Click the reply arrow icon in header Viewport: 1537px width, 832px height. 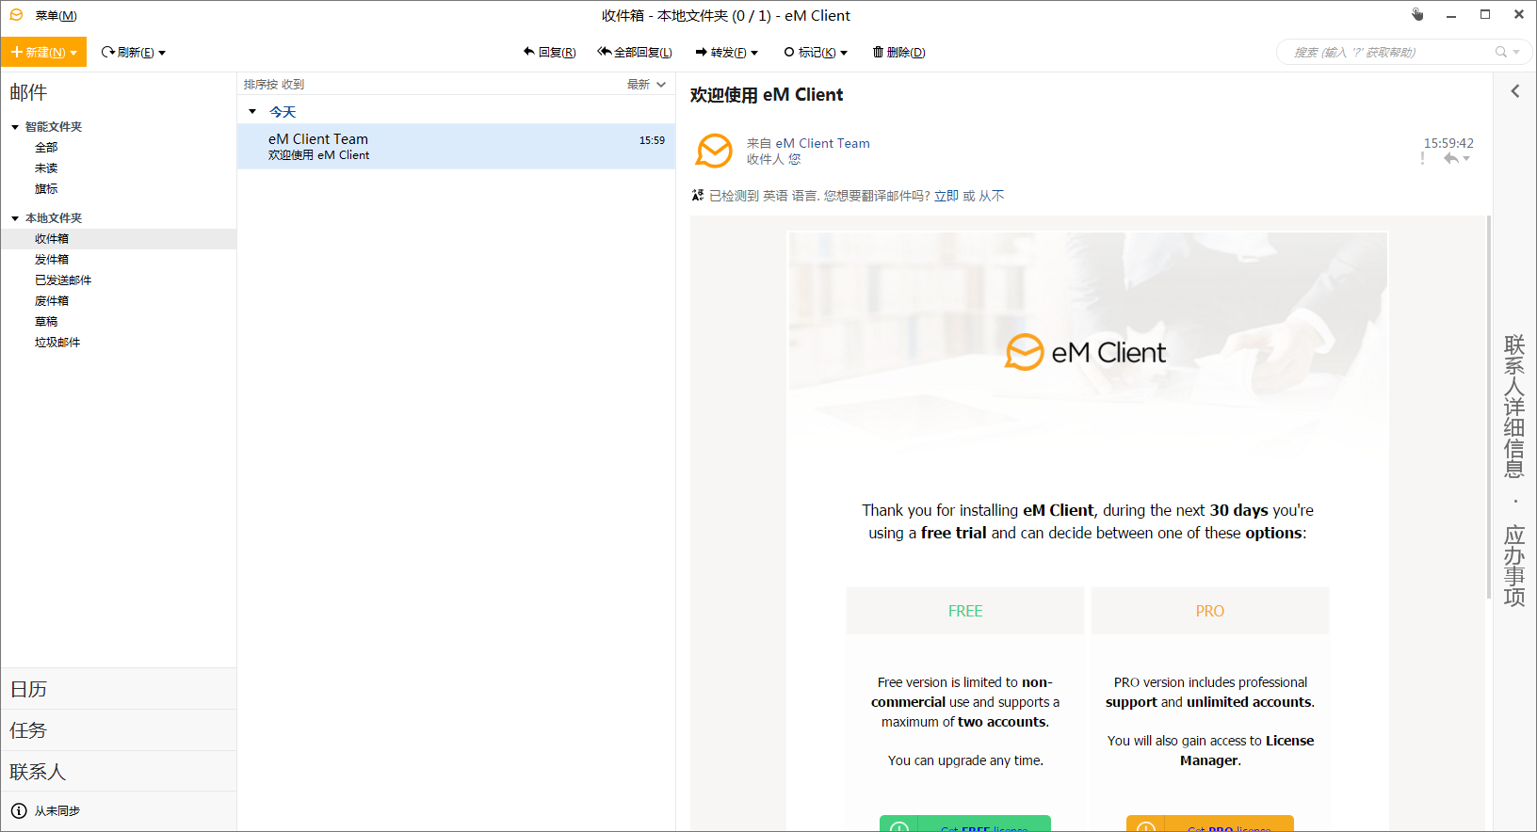tap(1451, 159)
